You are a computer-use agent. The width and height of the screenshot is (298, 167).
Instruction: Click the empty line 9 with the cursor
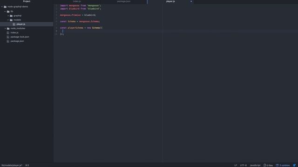(x=176, y=31)
